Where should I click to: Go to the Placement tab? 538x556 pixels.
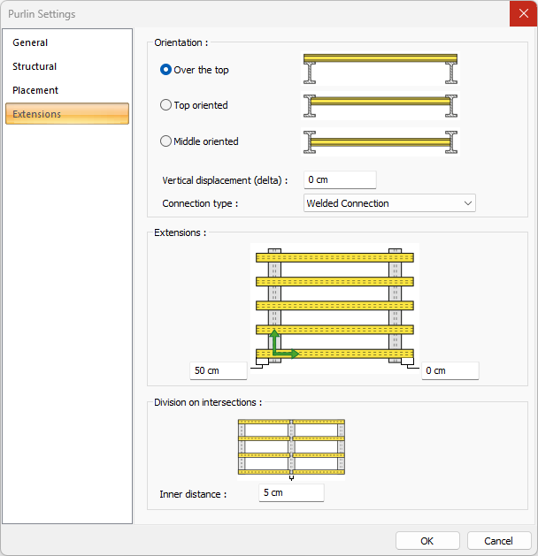click(35, 90)
